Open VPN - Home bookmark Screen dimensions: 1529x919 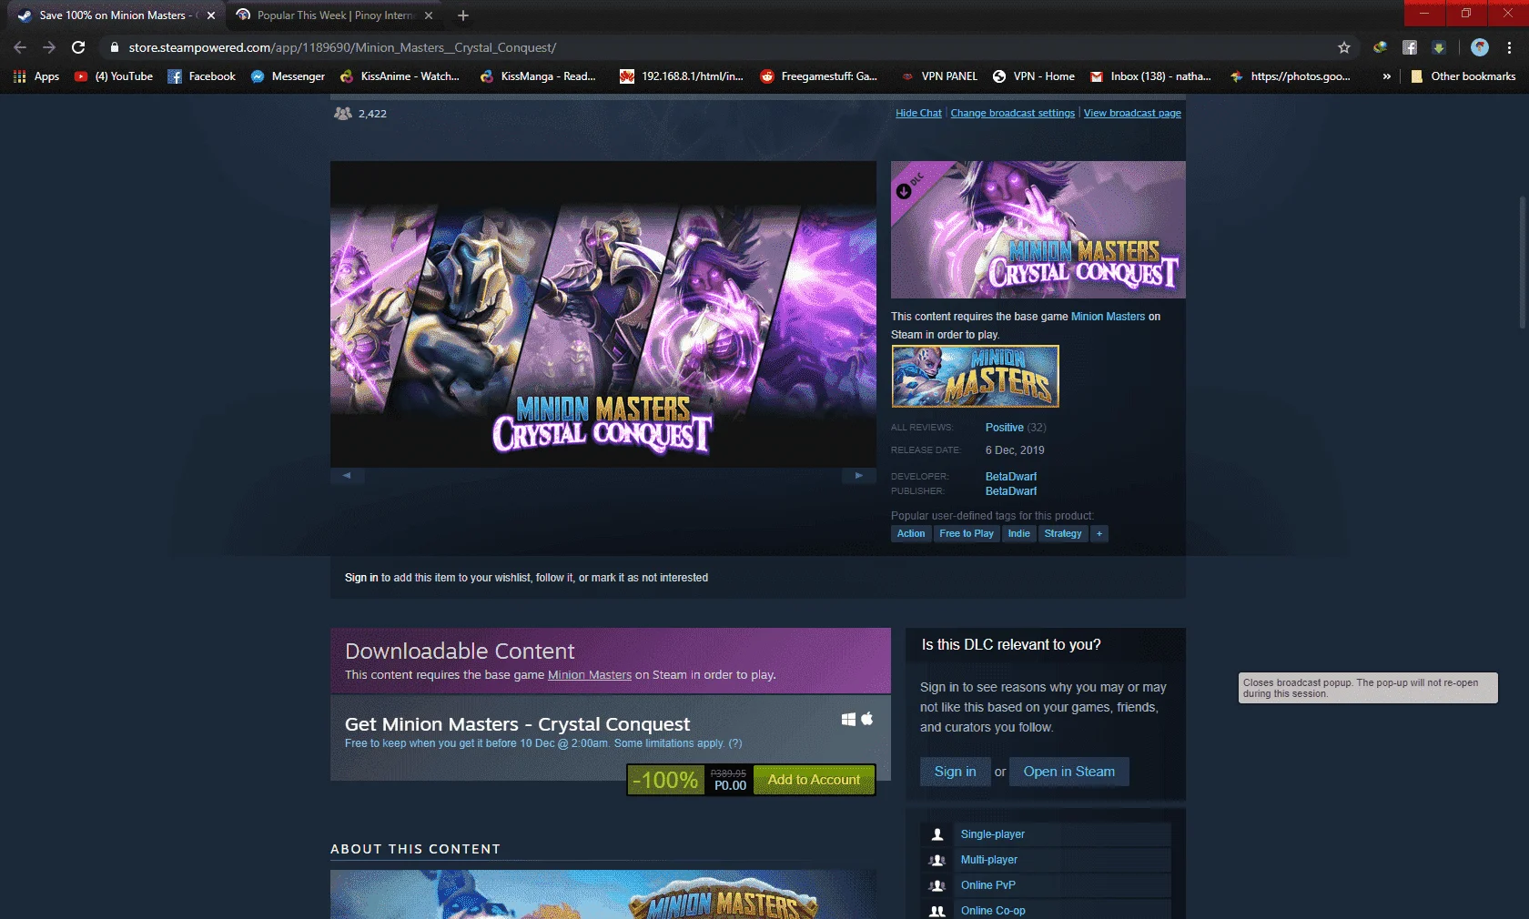pos(1034,76)
